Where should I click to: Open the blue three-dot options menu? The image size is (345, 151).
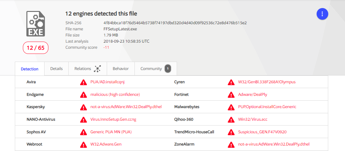[322, 14]
